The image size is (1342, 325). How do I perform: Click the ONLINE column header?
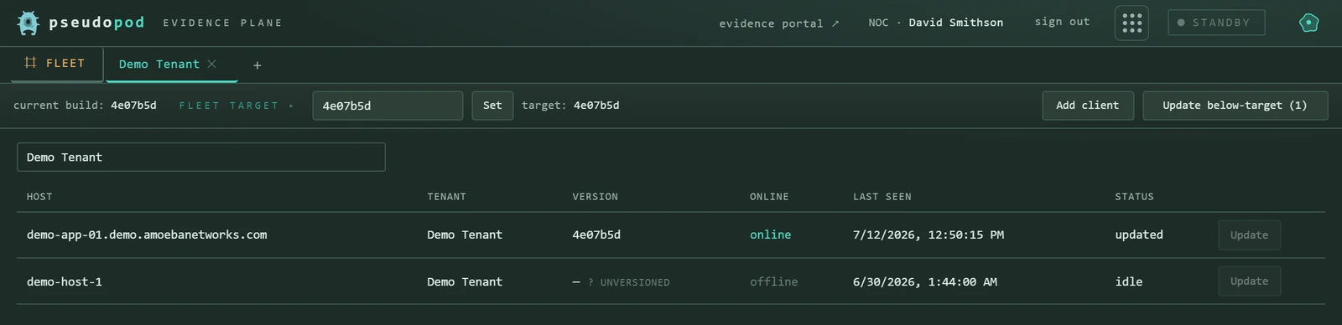[769, 197]
